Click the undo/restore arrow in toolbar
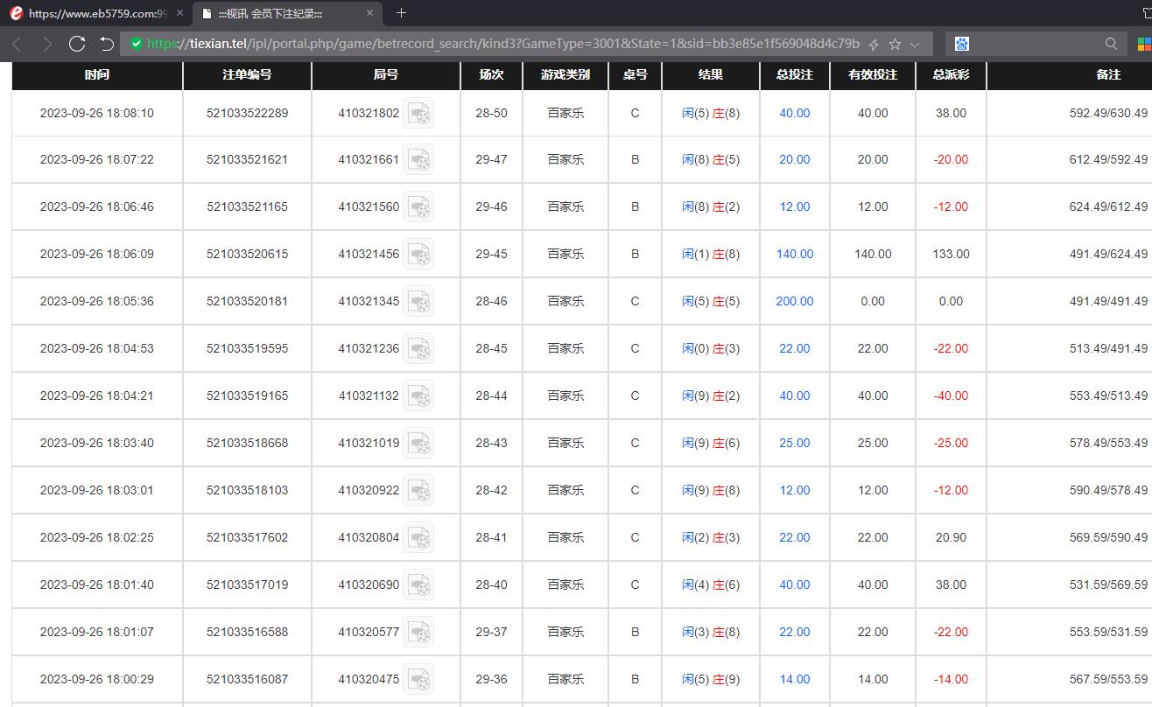This screenshot has height=707, width=1152. click(x=107, y=44)
